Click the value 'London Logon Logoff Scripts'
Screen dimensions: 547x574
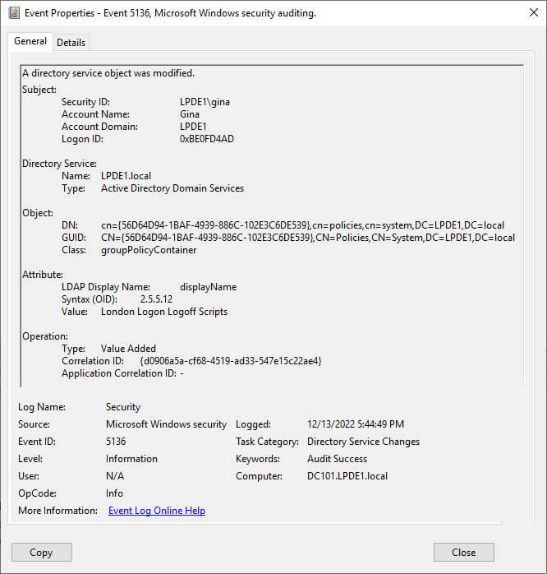coord(164,312)
